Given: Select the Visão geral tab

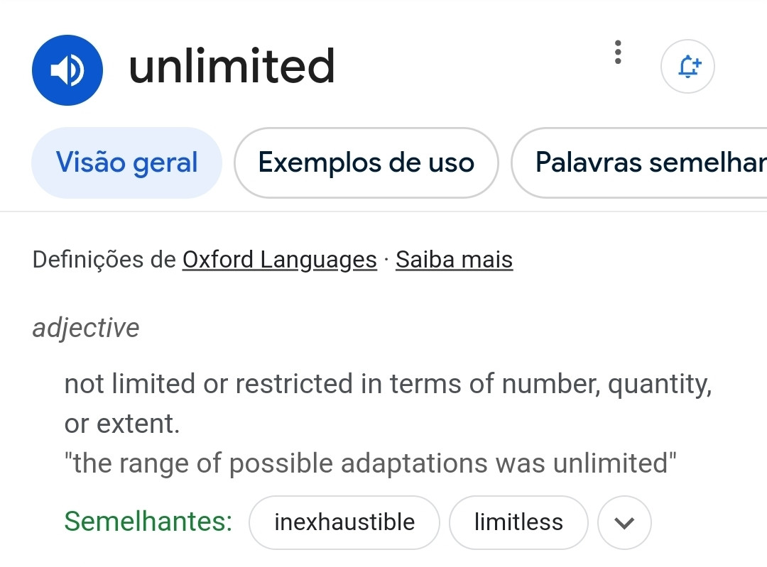Looking at the screenshot, I should point(126,163).
